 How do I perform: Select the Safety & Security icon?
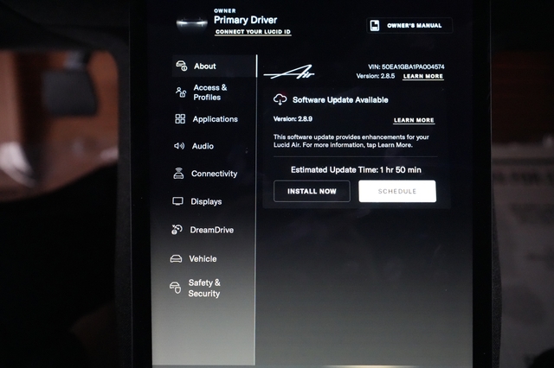(x=175, y=288)
